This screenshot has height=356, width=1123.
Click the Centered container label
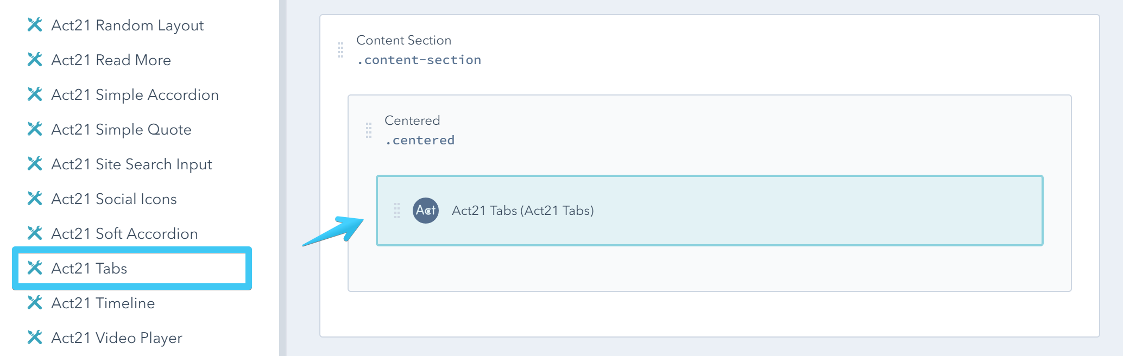(412, 120)
